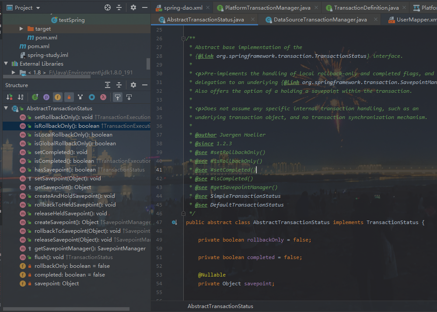This screenshot has height=312, width=437.
Task: Expand the < 1.8 > JDK node
Action: [x=14, y=73]
